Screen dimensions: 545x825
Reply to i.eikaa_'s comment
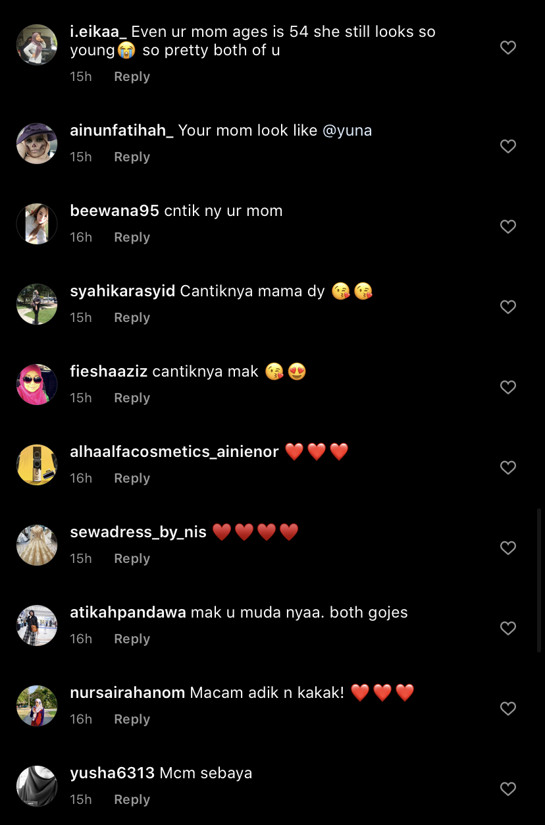coord(132,76)
